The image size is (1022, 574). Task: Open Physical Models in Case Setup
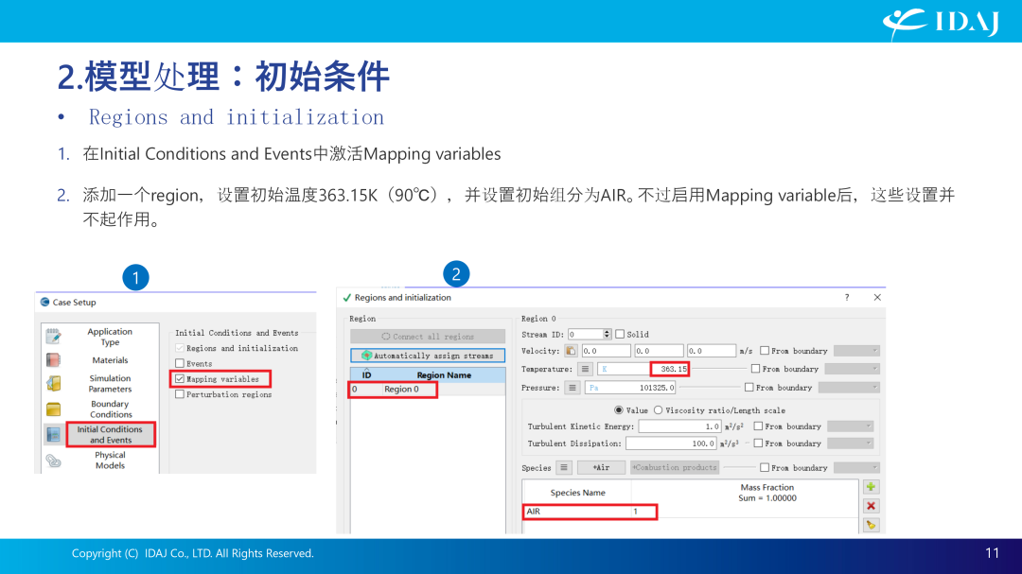(x=110, y=460)
